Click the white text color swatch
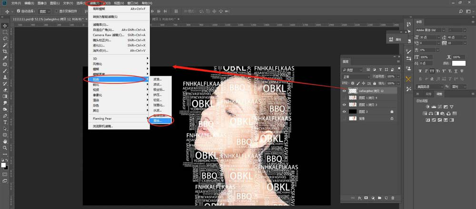The image size is (476, 209). click(458, 63)
